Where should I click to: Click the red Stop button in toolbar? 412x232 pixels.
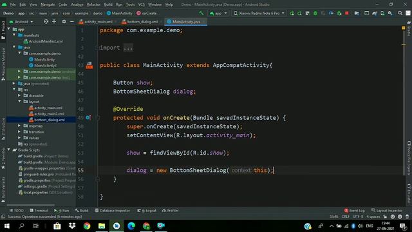click(x=347, y=13)
